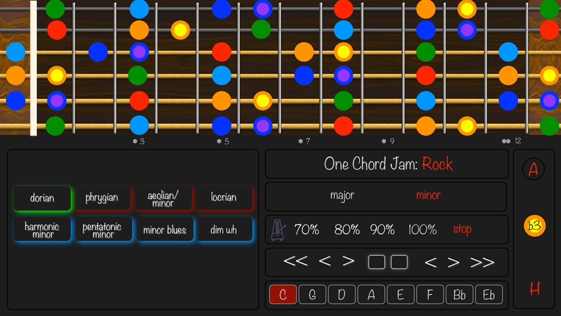Toggle the second empty square box

coord(399,262)
